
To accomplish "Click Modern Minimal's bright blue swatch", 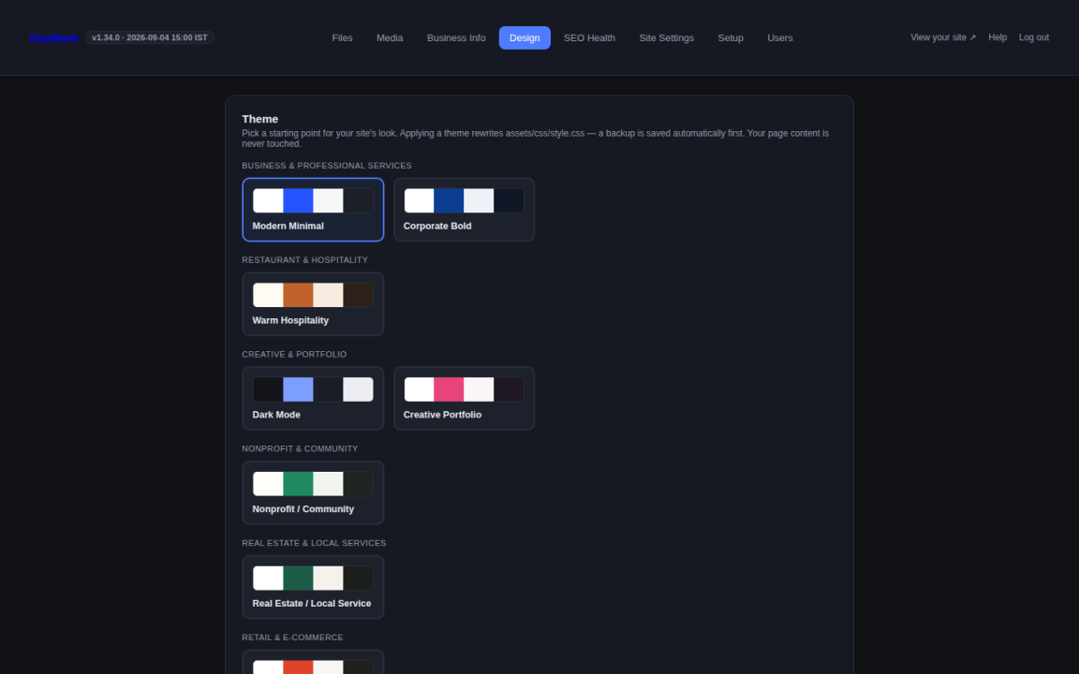I will coord(298,201).
